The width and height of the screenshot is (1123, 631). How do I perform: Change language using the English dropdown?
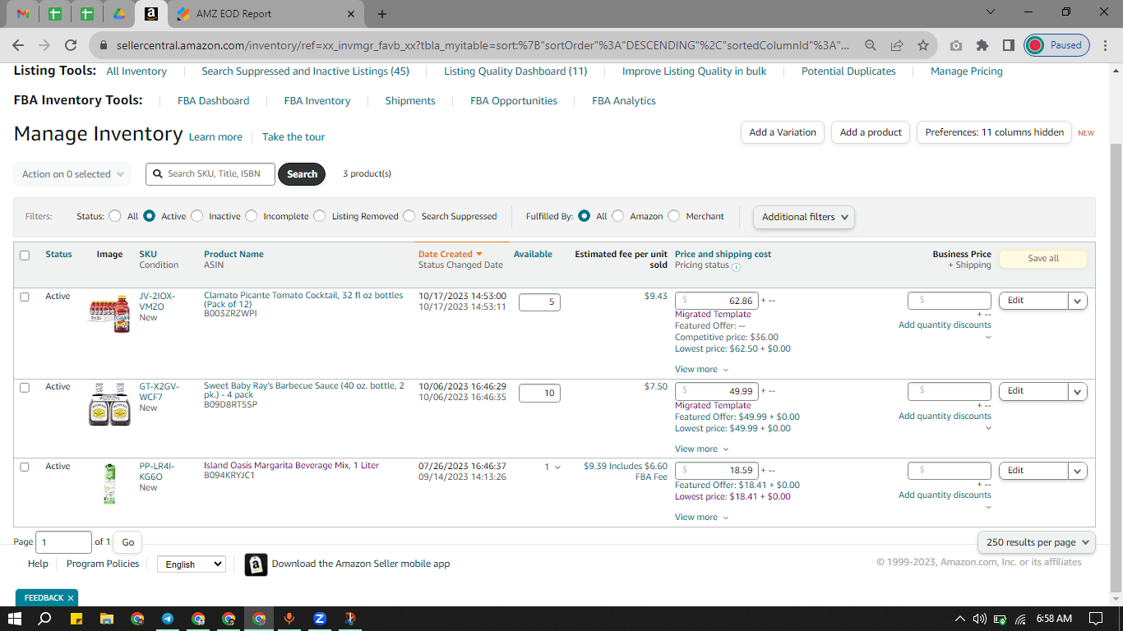tap(191, 564)
